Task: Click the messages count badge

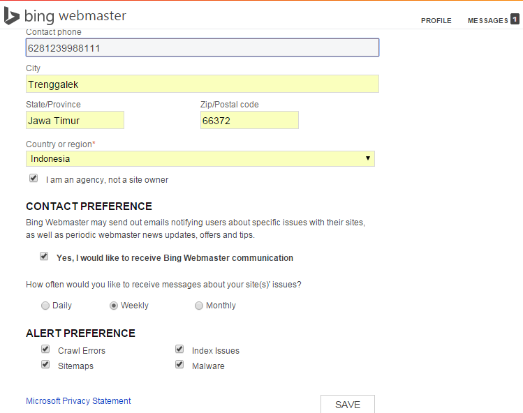Action: click(x=515, y=20)
